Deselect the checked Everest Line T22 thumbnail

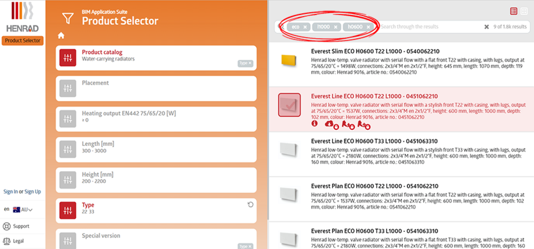290,105
